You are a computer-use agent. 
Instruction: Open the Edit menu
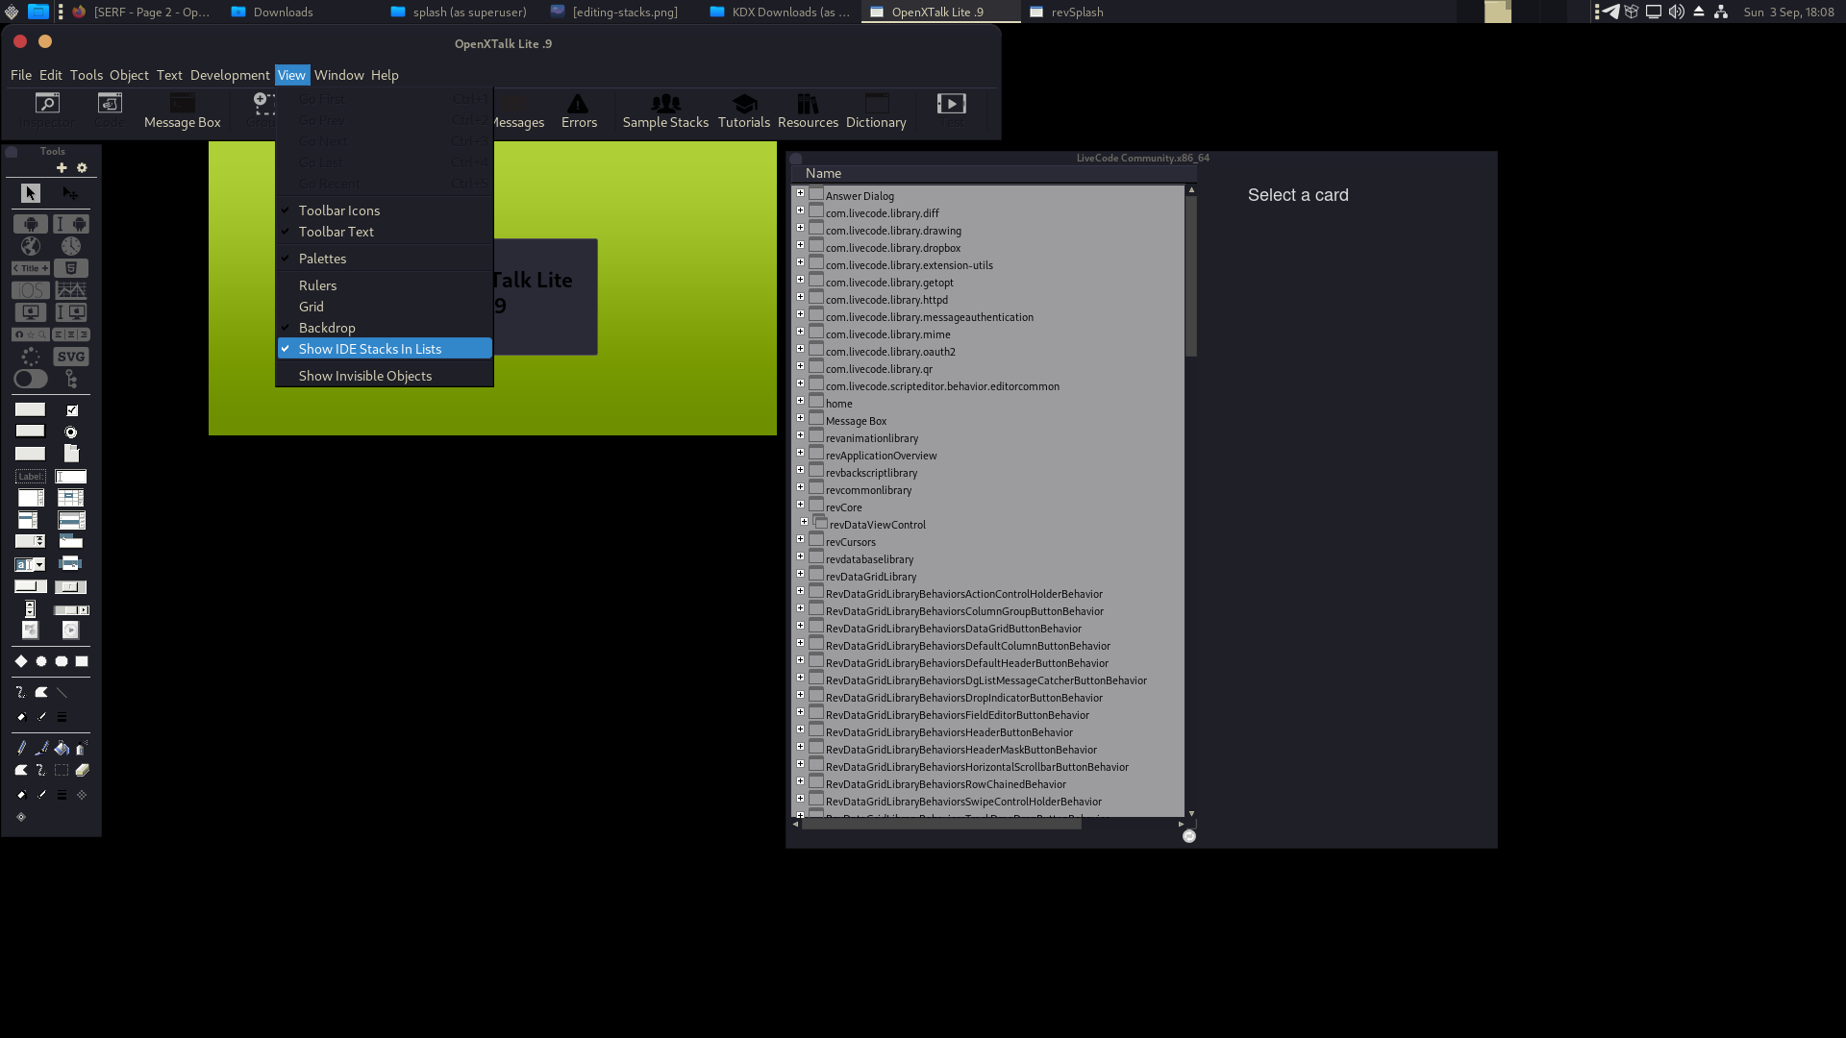coord(51,75)
